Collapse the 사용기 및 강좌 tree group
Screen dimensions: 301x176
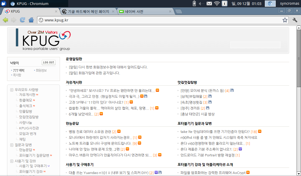(12, 161)
